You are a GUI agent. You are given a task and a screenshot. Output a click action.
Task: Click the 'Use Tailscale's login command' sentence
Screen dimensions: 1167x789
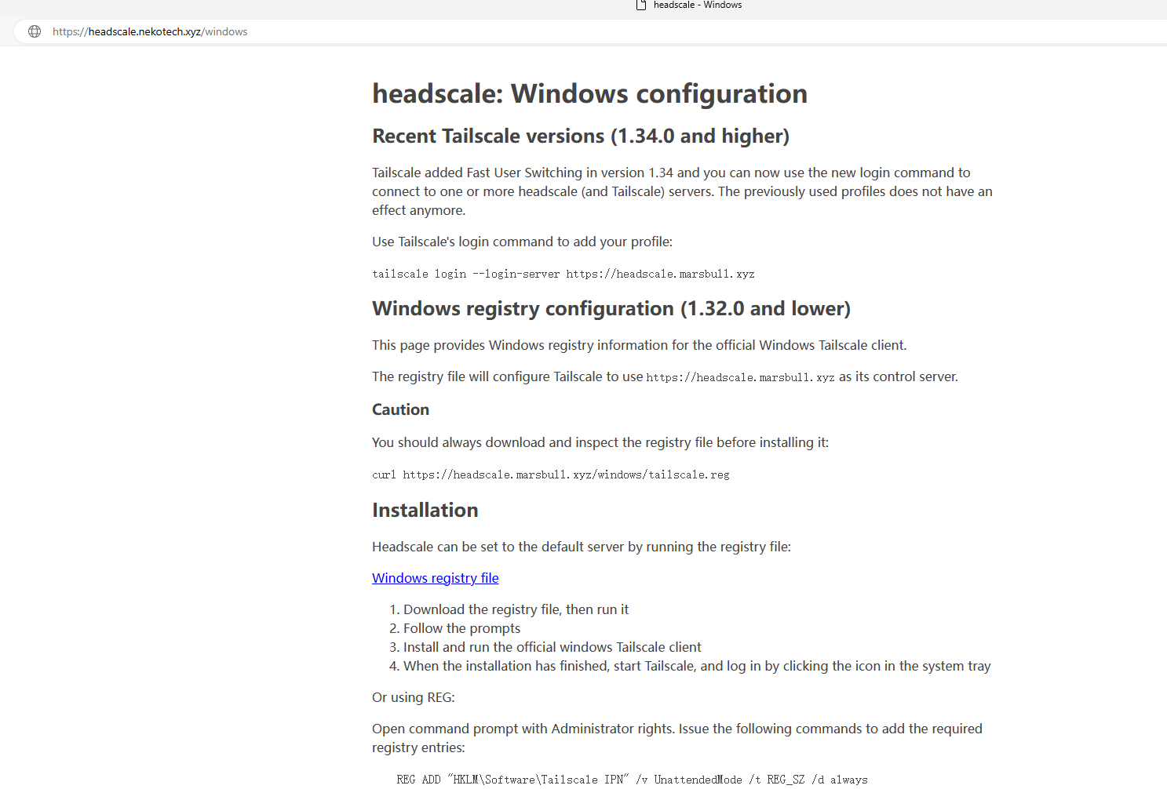522,242
